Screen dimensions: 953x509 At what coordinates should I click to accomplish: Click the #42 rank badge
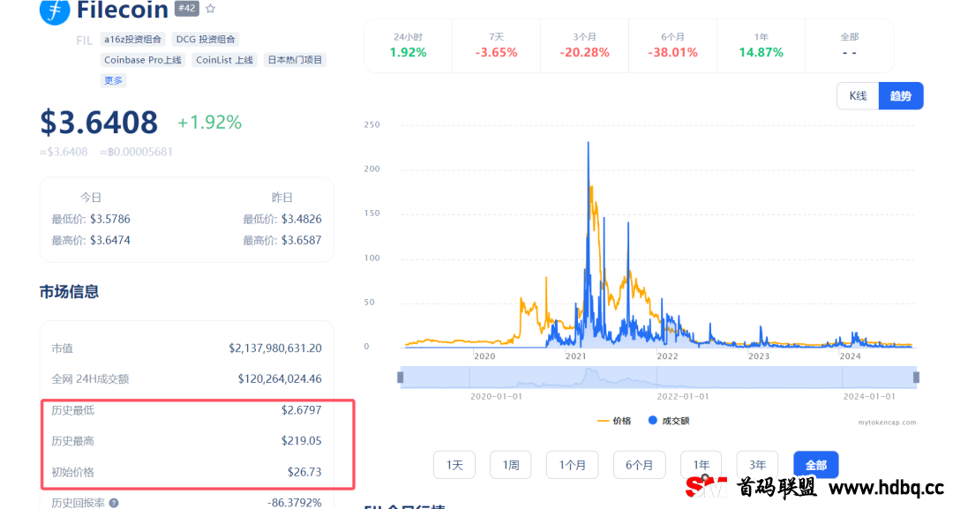pos(186,9)
